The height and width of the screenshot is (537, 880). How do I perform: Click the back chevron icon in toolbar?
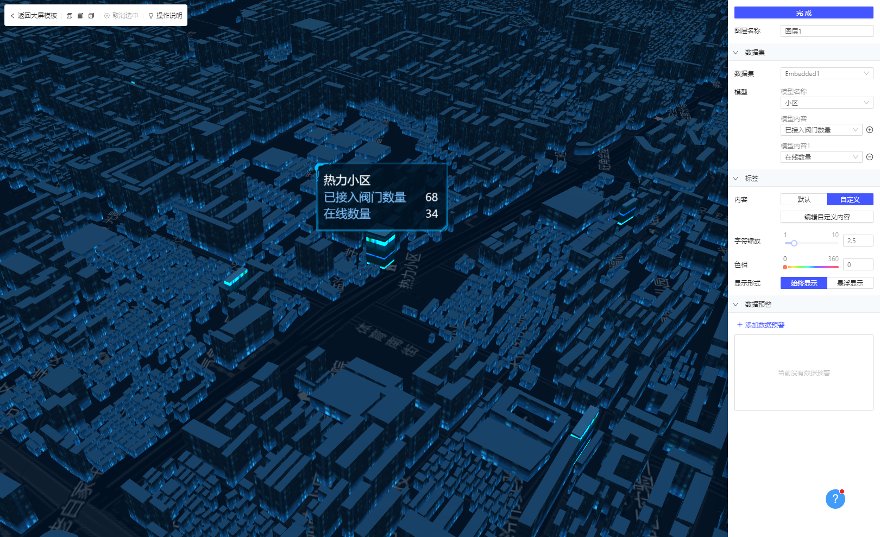(12, 16)
